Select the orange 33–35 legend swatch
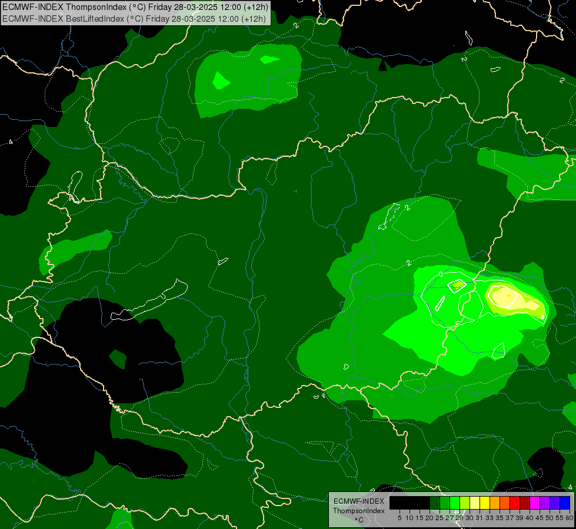This screenshot has width=576, height=529. [495, 503]
